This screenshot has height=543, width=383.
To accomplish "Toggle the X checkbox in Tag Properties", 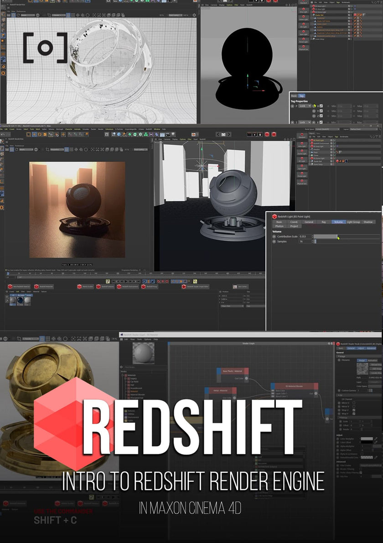I will coord(321,106).
